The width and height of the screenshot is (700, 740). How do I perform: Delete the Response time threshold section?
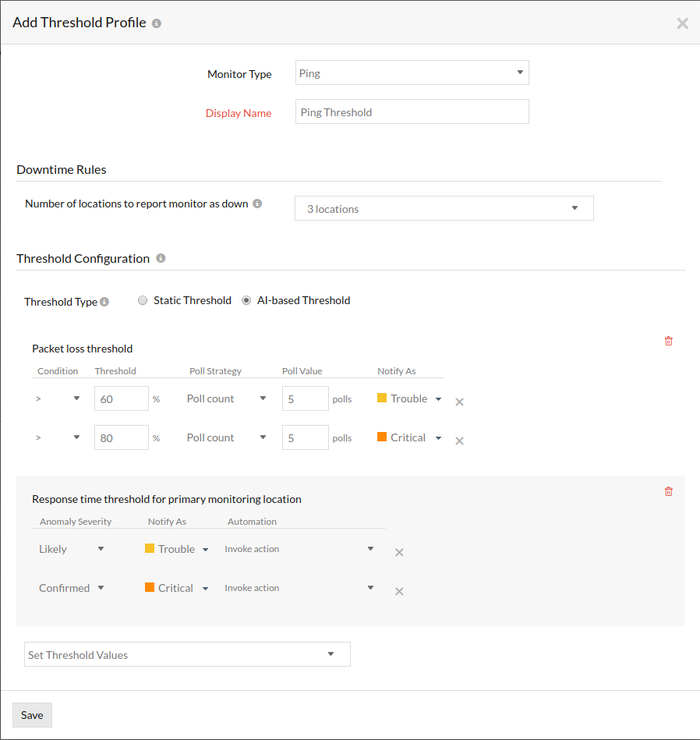tap(668, 491)
